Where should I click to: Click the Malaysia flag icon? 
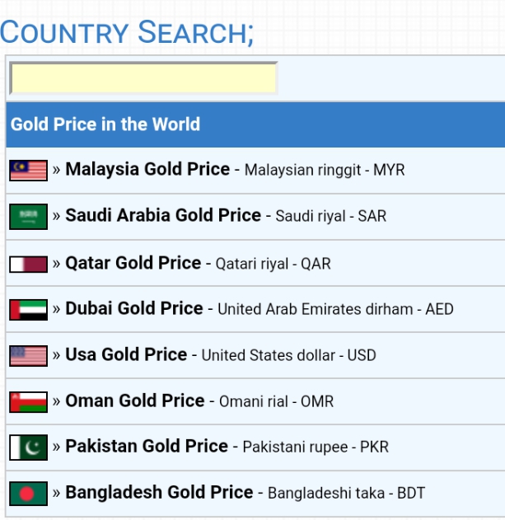[28, 171]
